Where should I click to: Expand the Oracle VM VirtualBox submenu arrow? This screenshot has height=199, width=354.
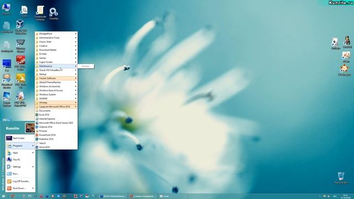tap(76, 70)
